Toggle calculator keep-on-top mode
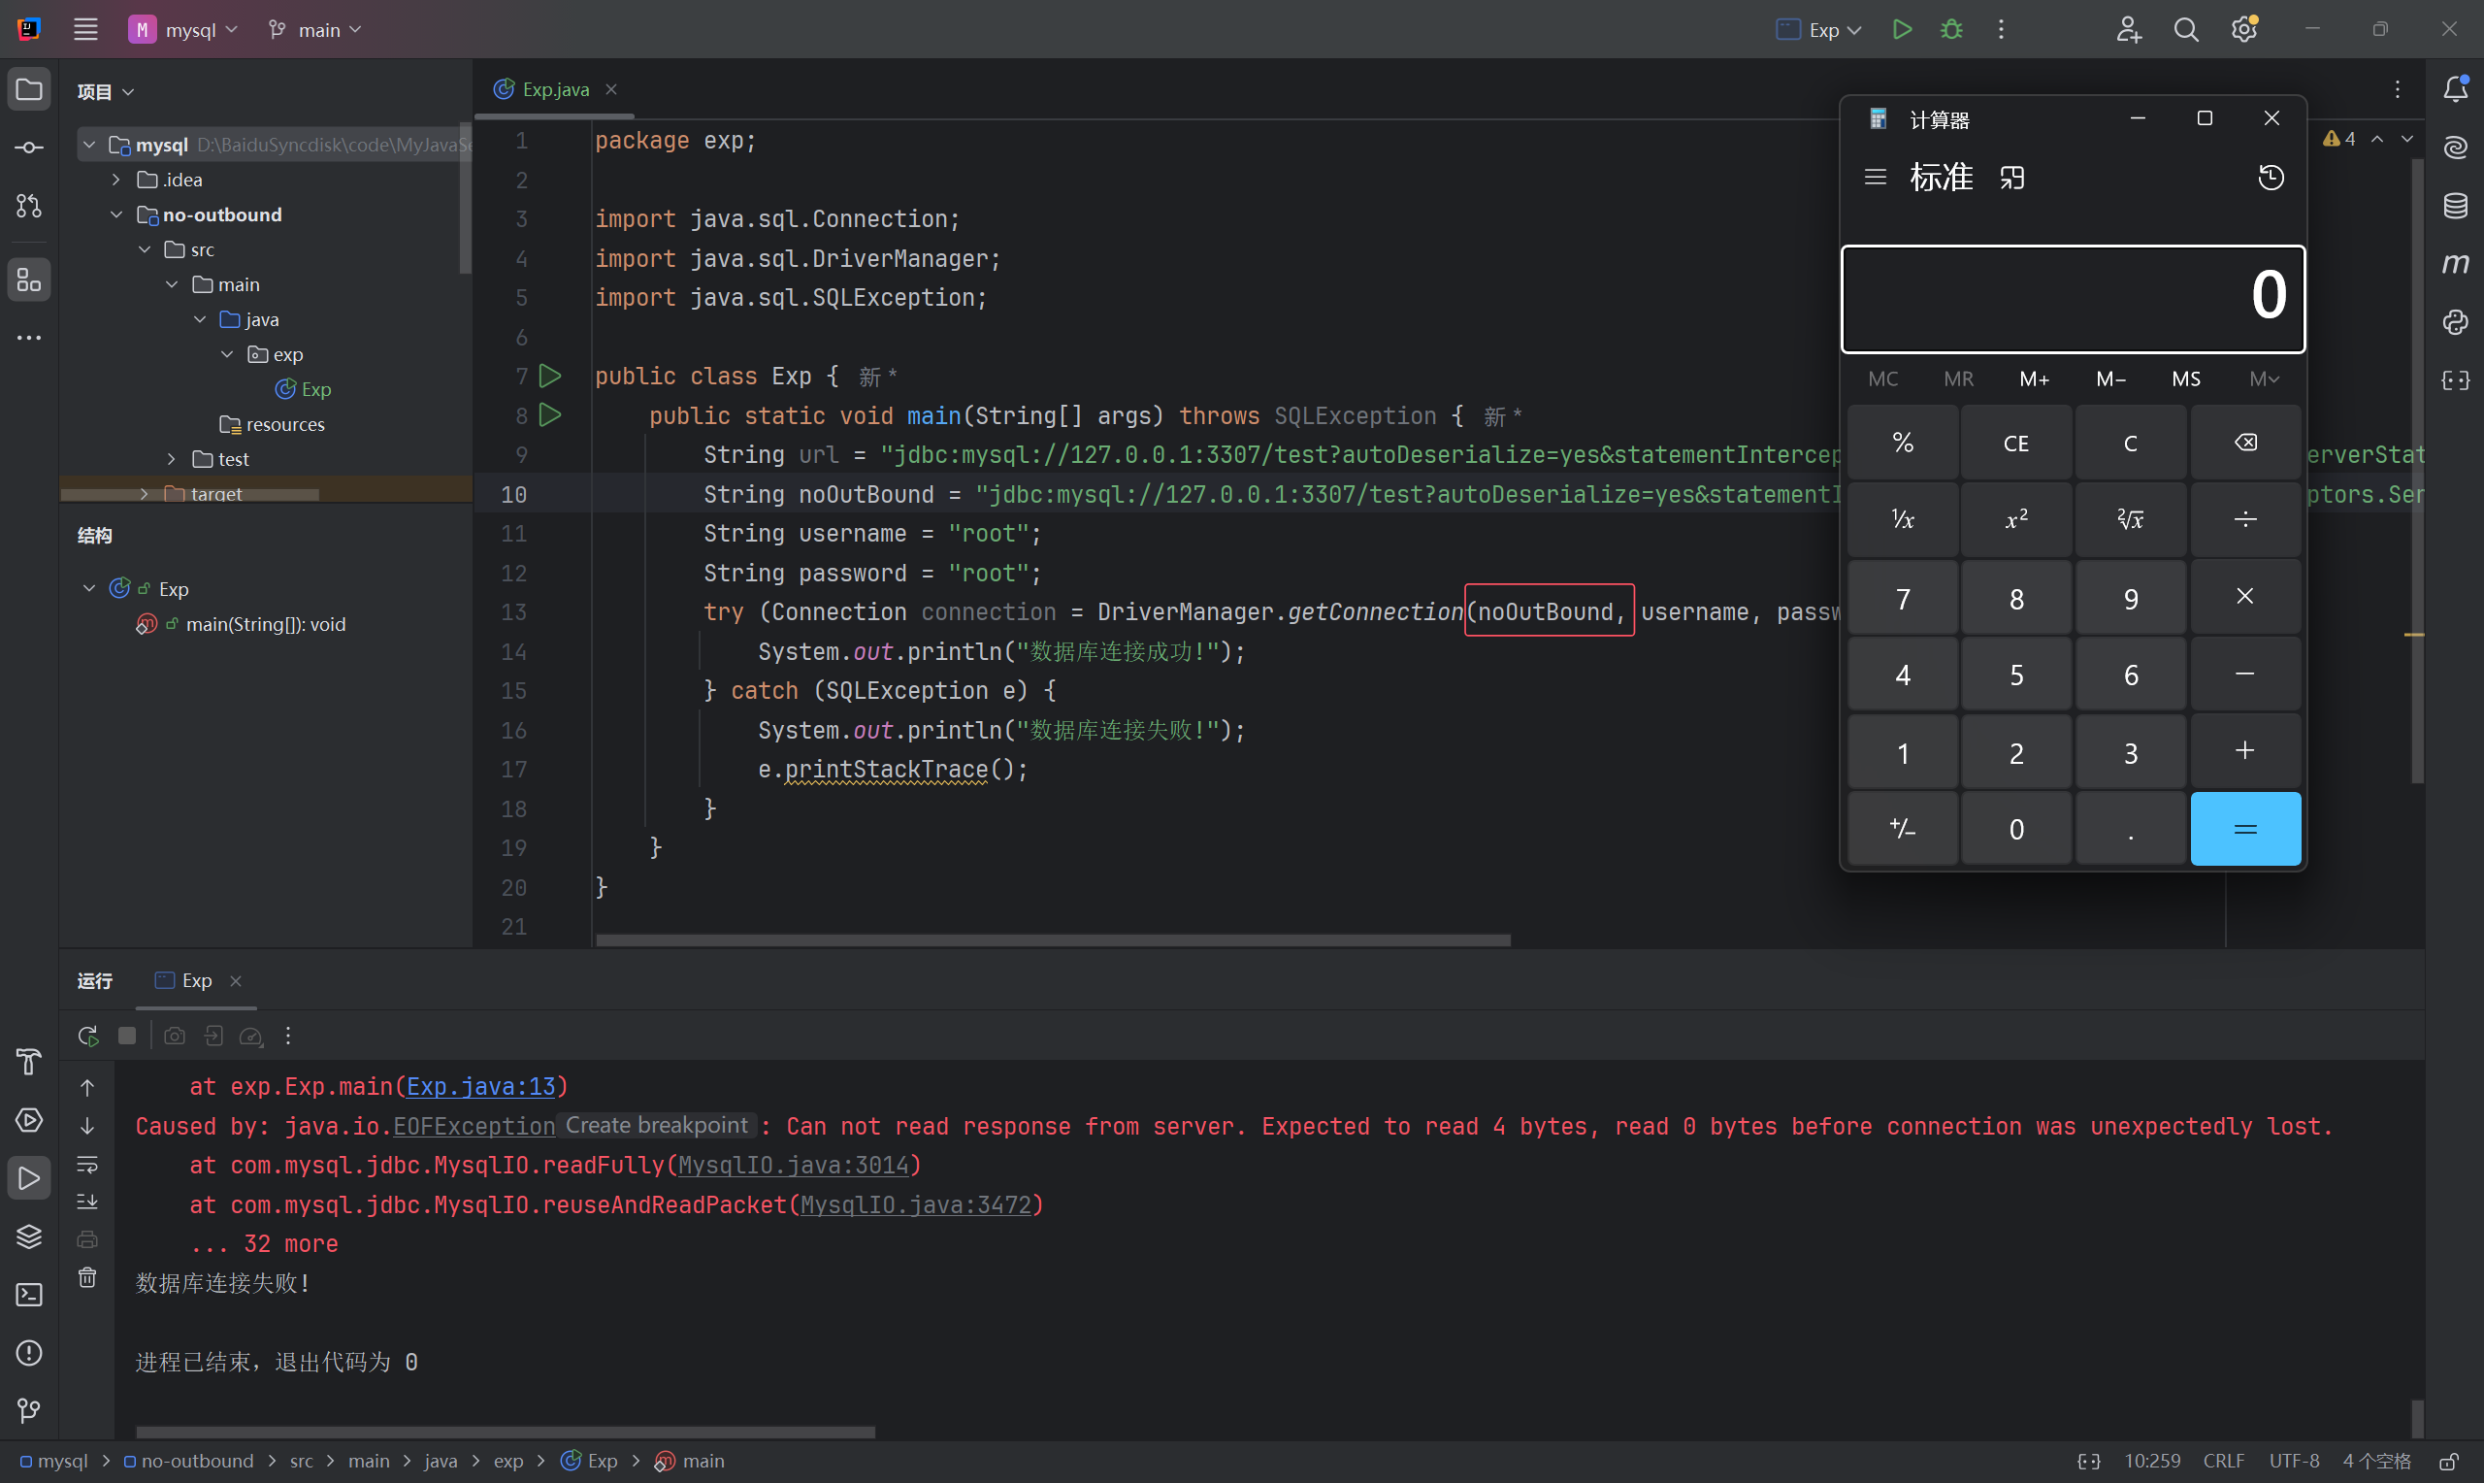 2011,178
